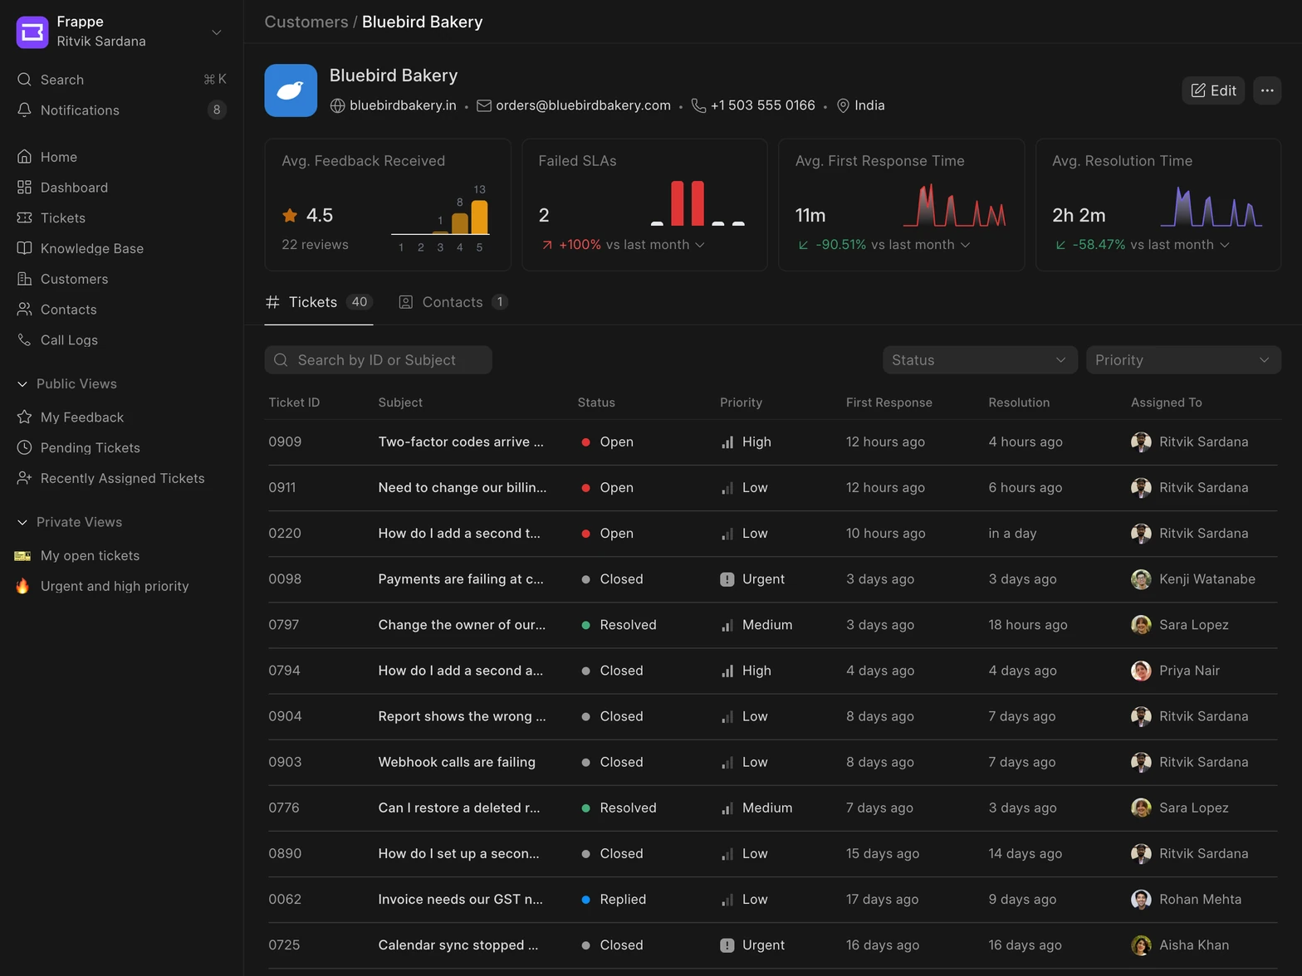The height and width of the screenshot is (976, 1302).
Task: Click the Edit button
Action: [x=1213, y=90]
